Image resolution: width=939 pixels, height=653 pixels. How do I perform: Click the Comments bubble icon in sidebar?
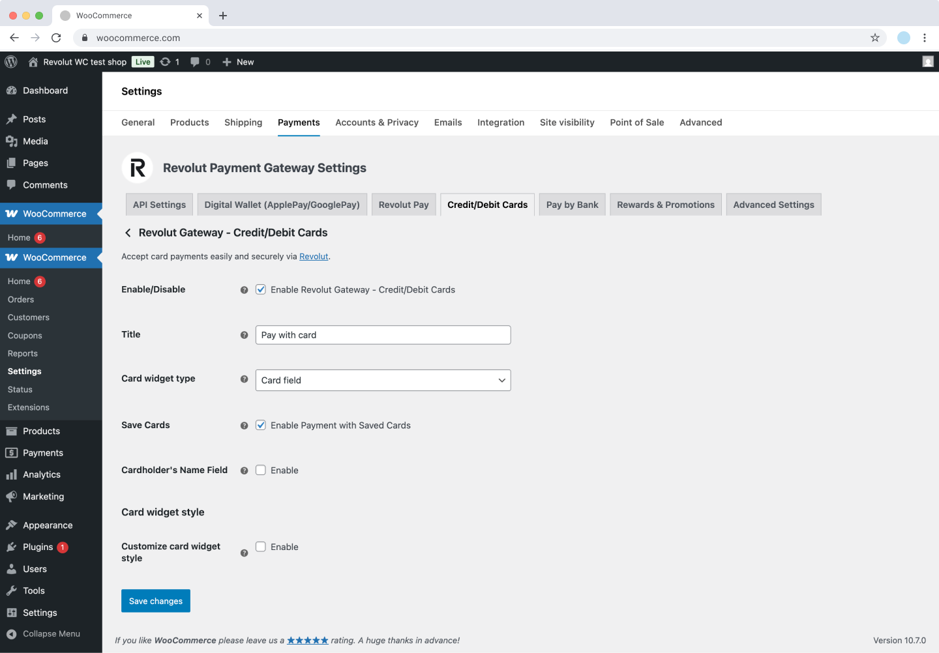(x=11, y=185)
